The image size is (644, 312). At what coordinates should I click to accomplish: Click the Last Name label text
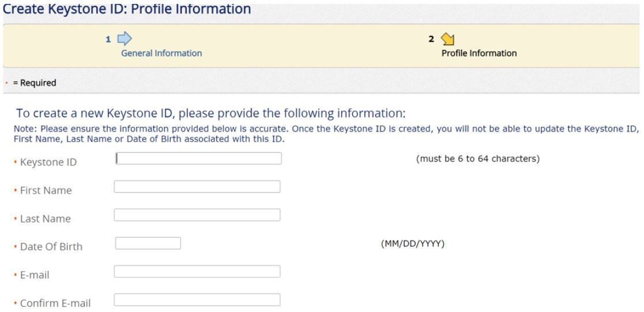(46, 219)
